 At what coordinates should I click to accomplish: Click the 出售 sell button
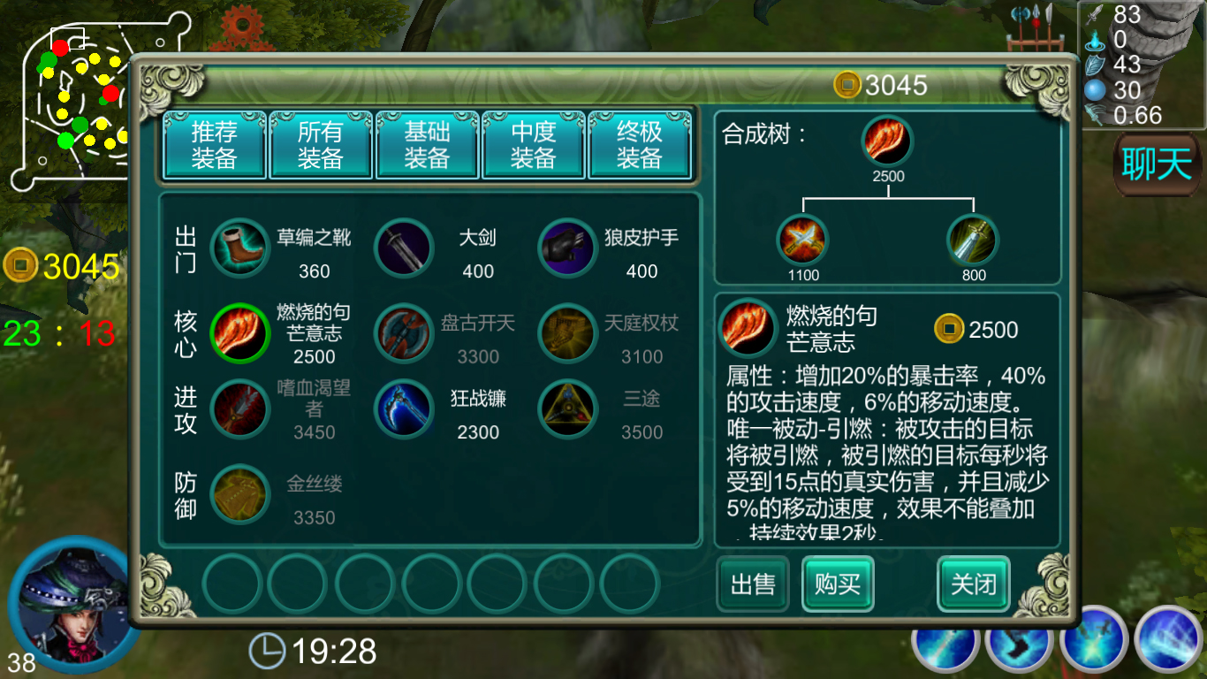pos(753,584)
